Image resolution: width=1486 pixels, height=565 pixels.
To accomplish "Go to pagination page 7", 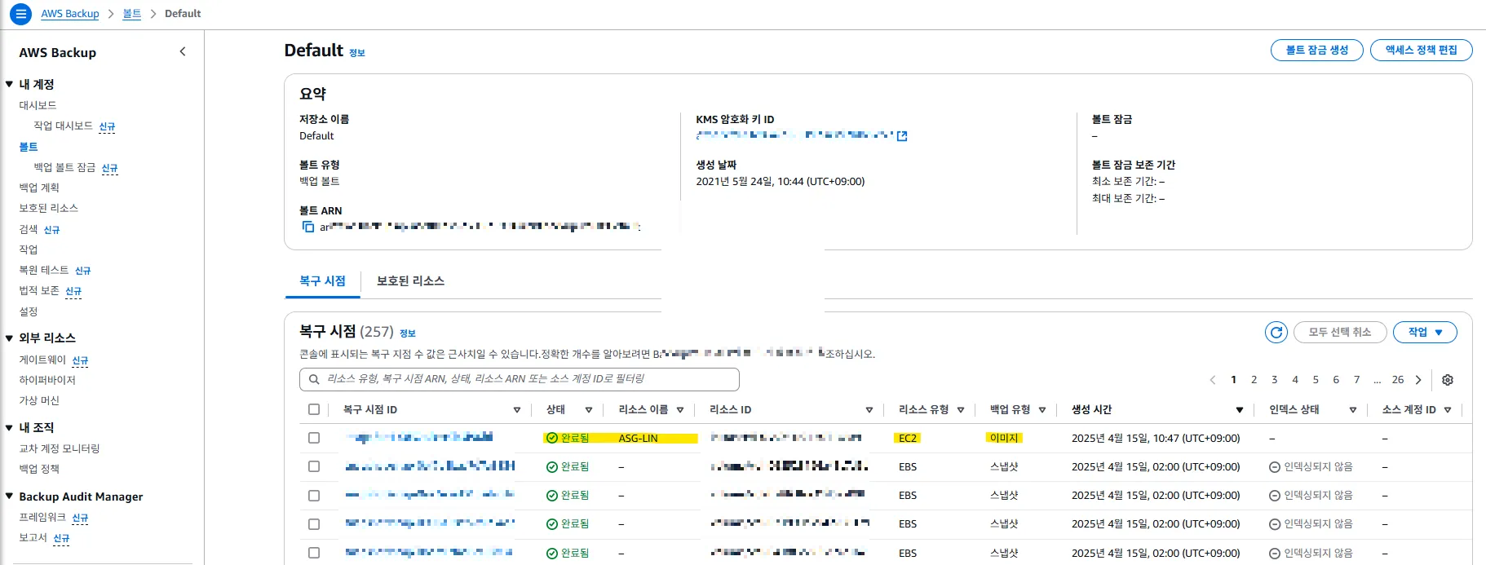I will pyautogui.click(x=1356, y=380).
